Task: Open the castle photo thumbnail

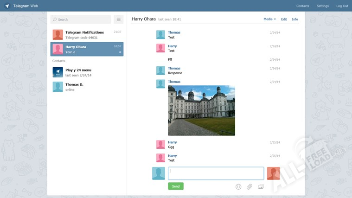Action: coord(201,110)
